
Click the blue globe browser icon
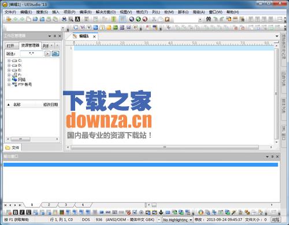(x=132, y=19)
